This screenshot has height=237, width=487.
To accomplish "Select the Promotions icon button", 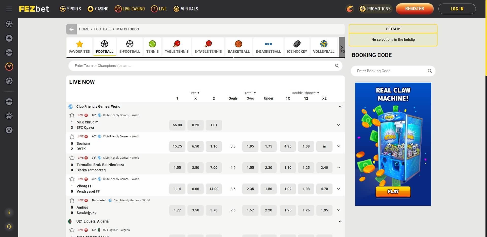I will click(362, 9).
